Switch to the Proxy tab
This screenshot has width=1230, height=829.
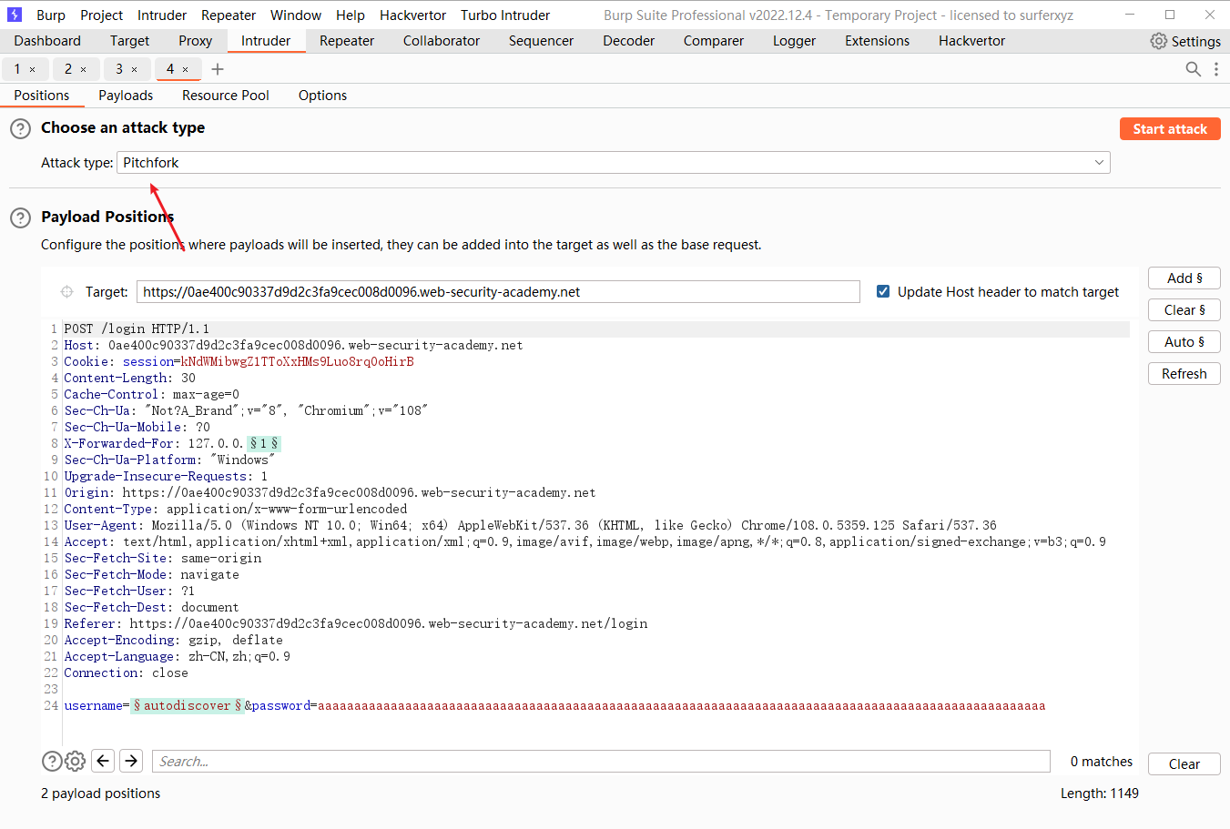point(195,41)
